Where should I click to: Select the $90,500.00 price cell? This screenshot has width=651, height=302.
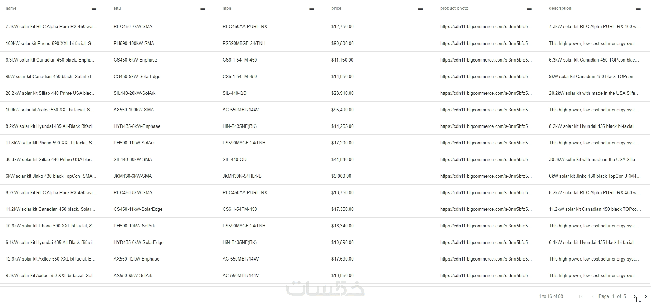coord(342,43)
